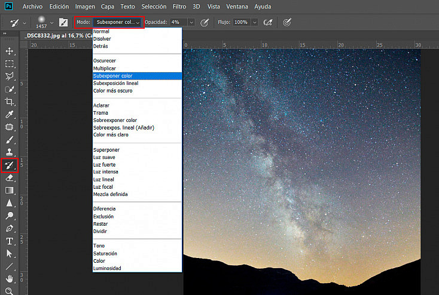Viewport: 439px width, 295px height.
Task: Choose Normal blending mode
Action: coord(137,31)
